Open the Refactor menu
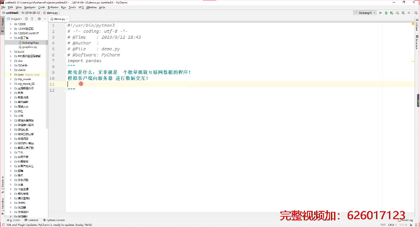 tap(53, 7)
